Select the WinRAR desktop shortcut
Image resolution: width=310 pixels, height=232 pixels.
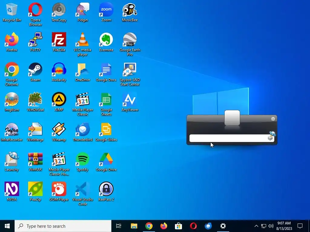[x=35, y=162]
